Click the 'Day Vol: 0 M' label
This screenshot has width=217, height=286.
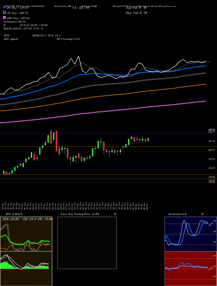tap(136, 13)
